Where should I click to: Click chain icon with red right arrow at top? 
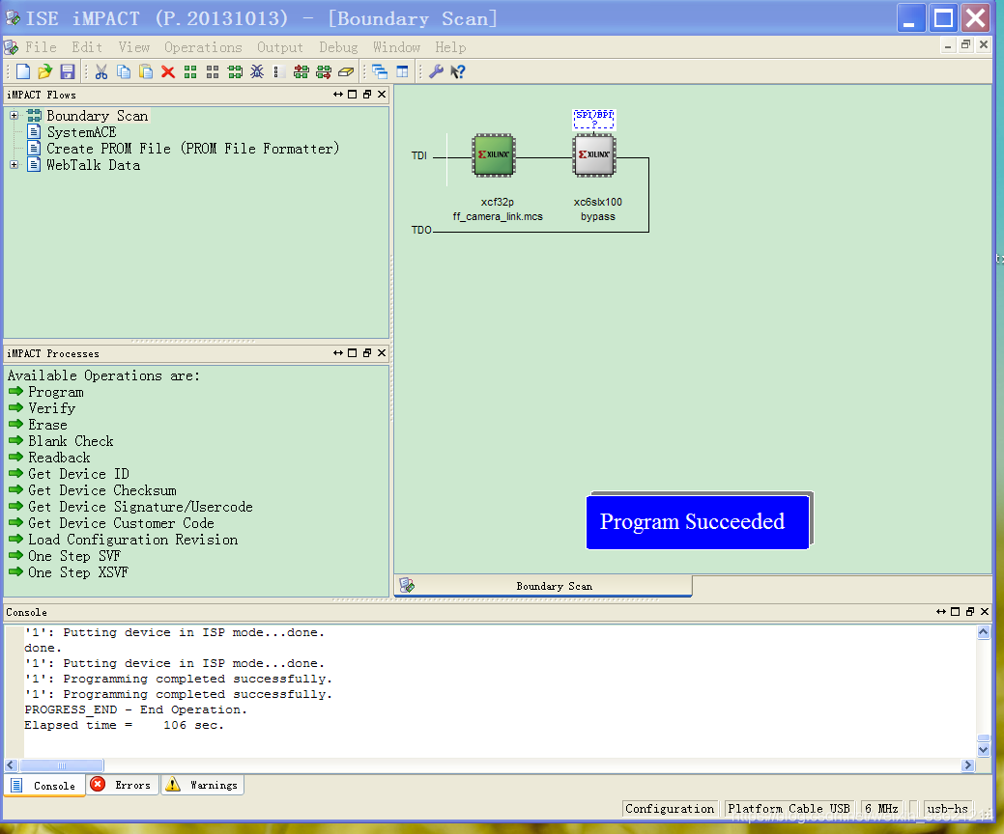(301, 71)
